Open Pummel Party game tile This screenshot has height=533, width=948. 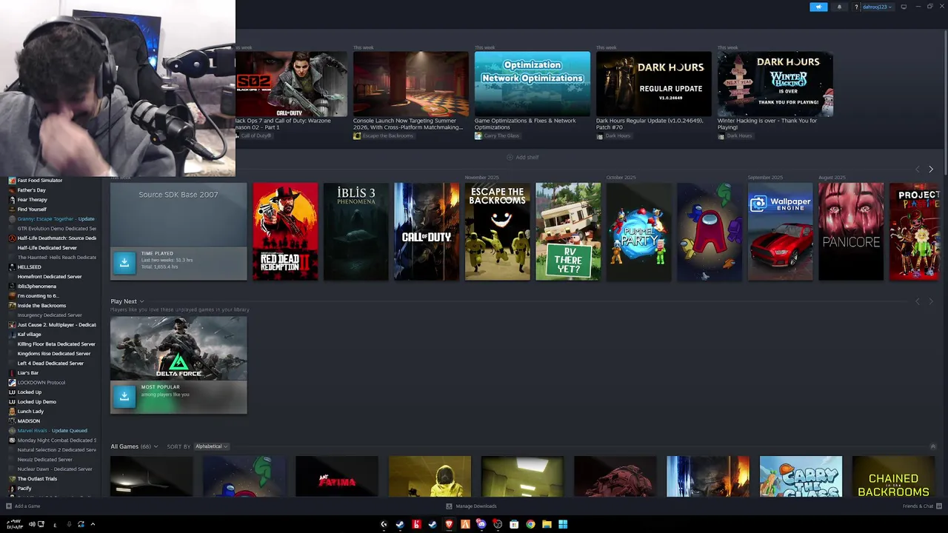coord(639,232)
